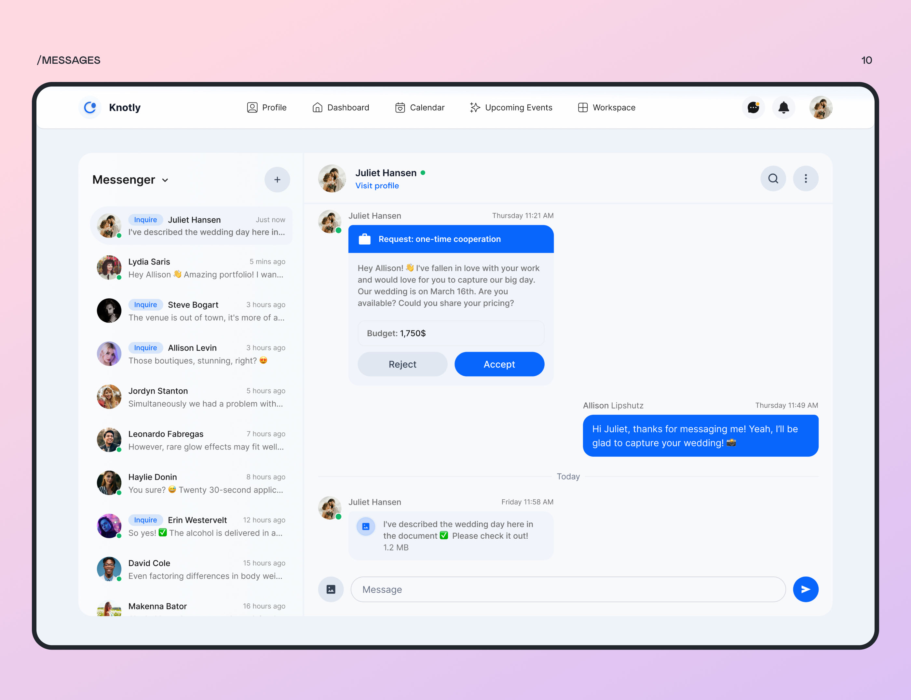The height and width of the screenshot is (700, 911).
Task: Click the Knotly logo refresh icon
Action: [x=90, y=107]
